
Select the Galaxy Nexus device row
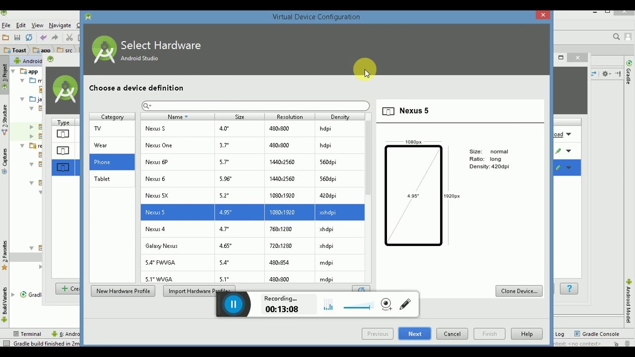click(x=253, y=246)
